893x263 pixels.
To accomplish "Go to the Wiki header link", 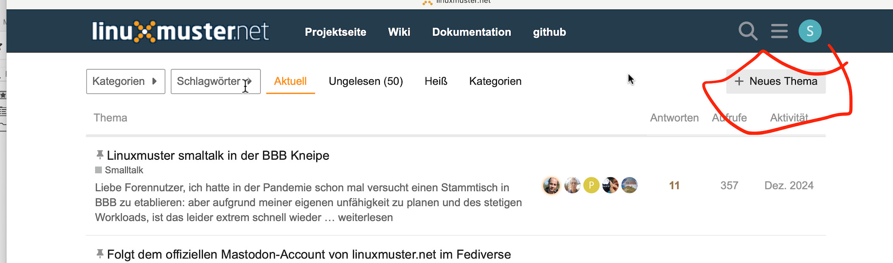I will click(x=399, y=32).
